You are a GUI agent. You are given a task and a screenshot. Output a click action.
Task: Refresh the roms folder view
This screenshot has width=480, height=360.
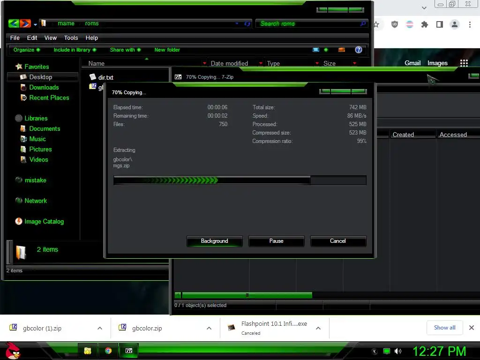pos(247,23)
